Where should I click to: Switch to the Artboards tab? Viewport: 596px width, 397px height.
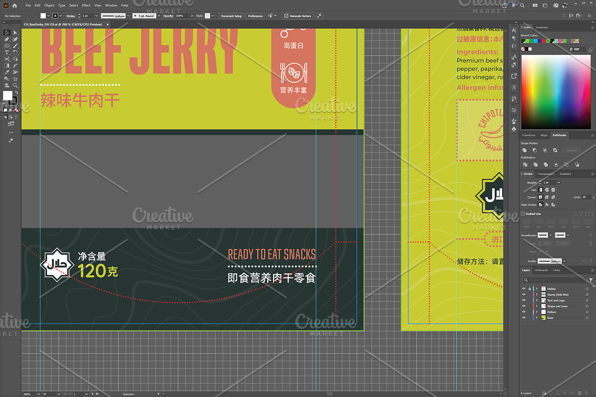541,270
